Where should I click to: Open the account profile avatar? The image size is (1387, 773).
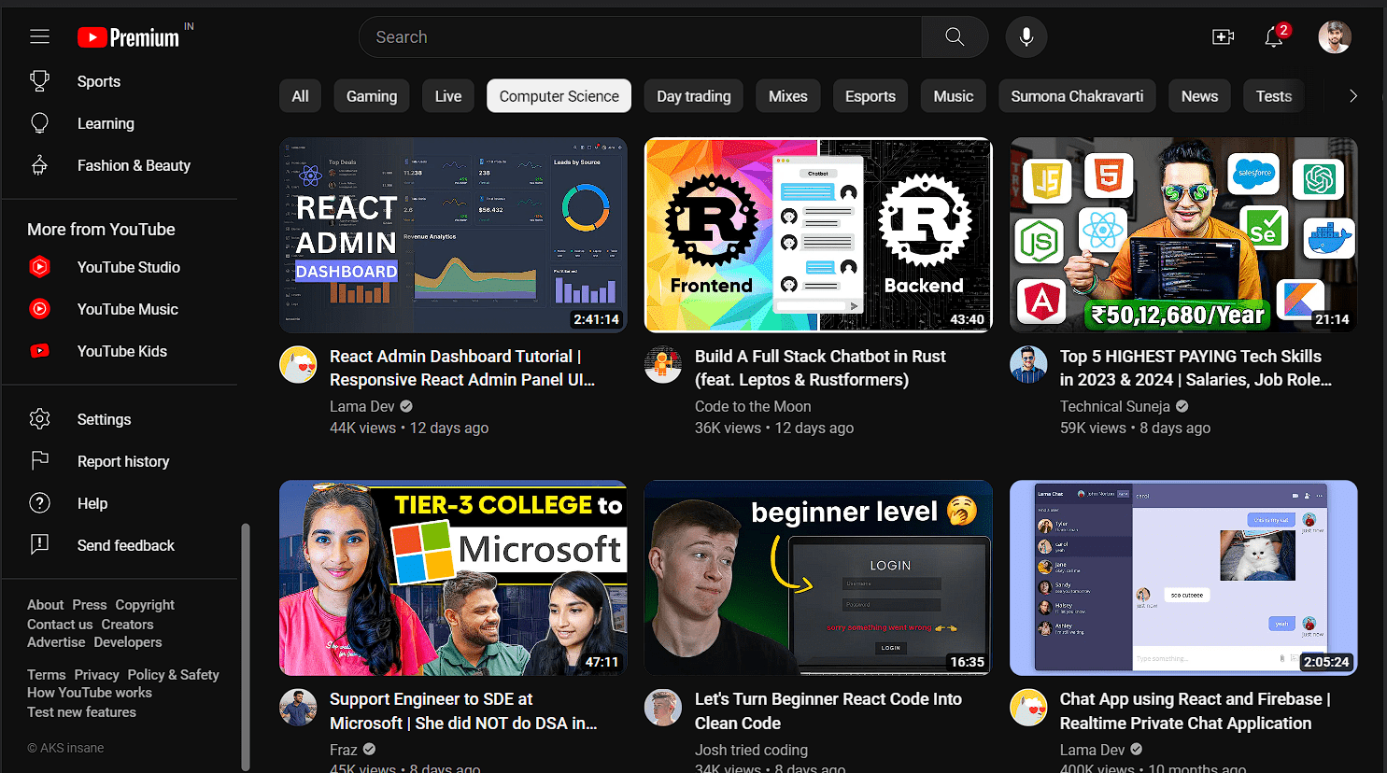pyautogui.click(x=1334, y=37)
